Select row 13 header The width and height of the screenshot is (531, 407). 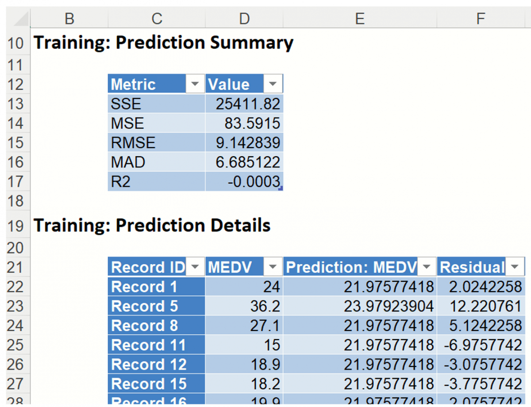pyautogui.click(x=15, y=104)
